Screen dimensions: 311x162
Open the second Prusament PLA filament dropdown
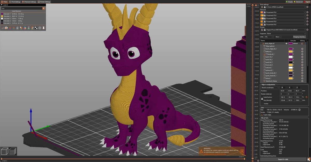click(x=283, y=15)
